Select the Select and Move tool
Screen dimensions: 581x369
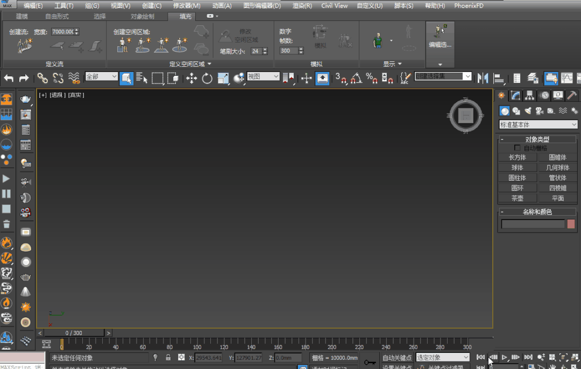click(x=192, y=79)
